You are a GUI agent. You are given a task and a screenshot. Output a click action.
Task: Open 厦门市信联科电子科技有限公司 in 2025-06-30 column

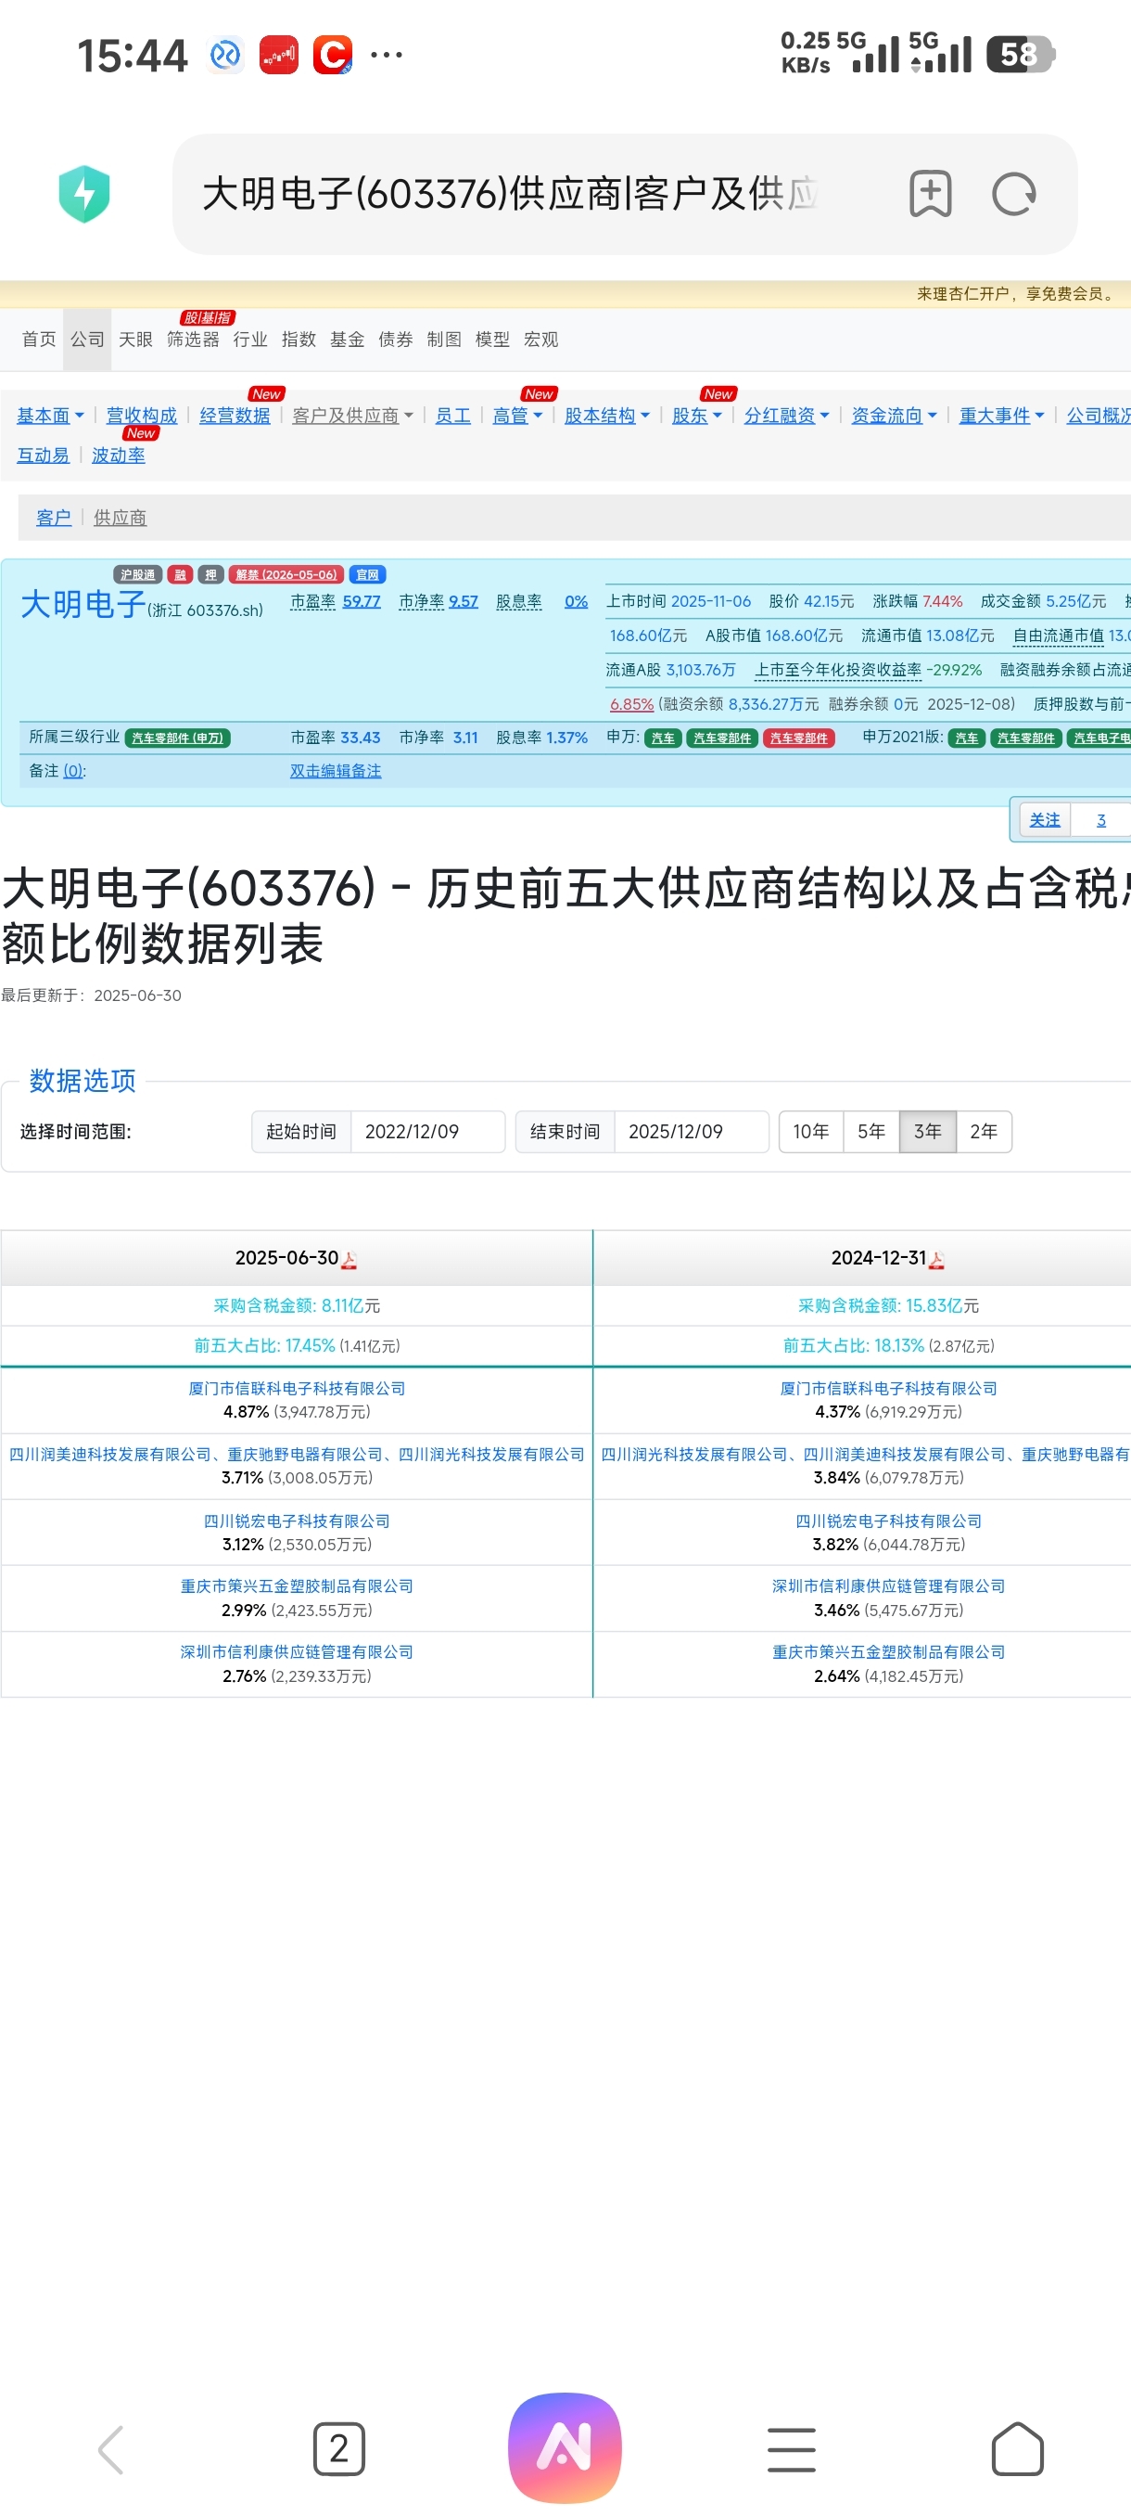pyautogui.click(x=297, y=1389)
